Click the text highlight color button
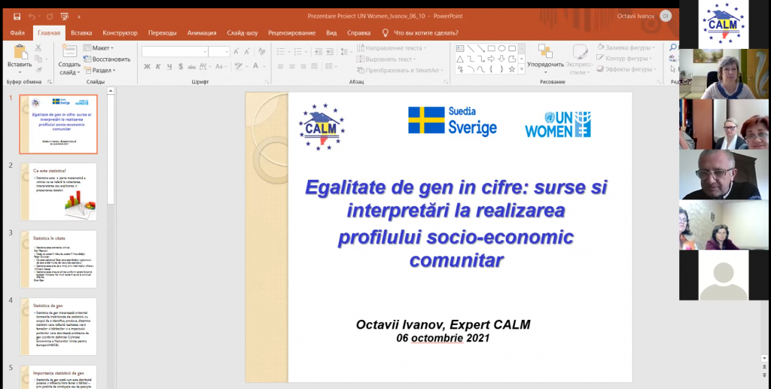The height and width of the screenshot is (389, 771). pyautogui.click(x=238, y=66)
